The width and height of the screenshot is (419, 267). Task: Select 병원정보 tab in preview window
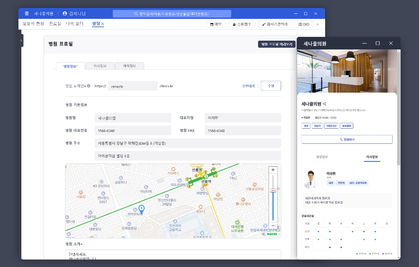tap(322, 157)
